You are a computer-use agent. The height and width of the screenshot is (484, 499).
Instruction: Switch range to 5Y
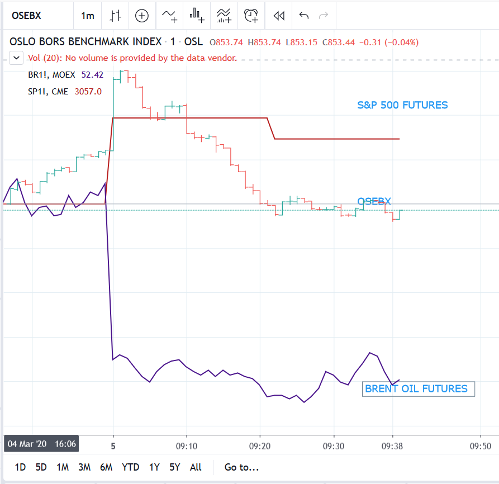175,467
